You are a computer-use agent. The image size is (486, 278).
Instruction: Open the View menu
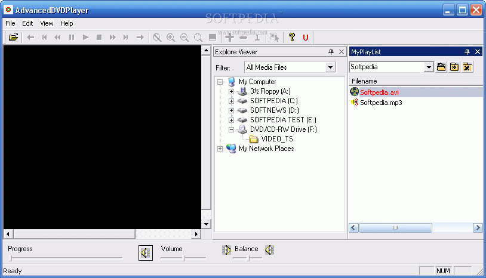pos(47,23)
